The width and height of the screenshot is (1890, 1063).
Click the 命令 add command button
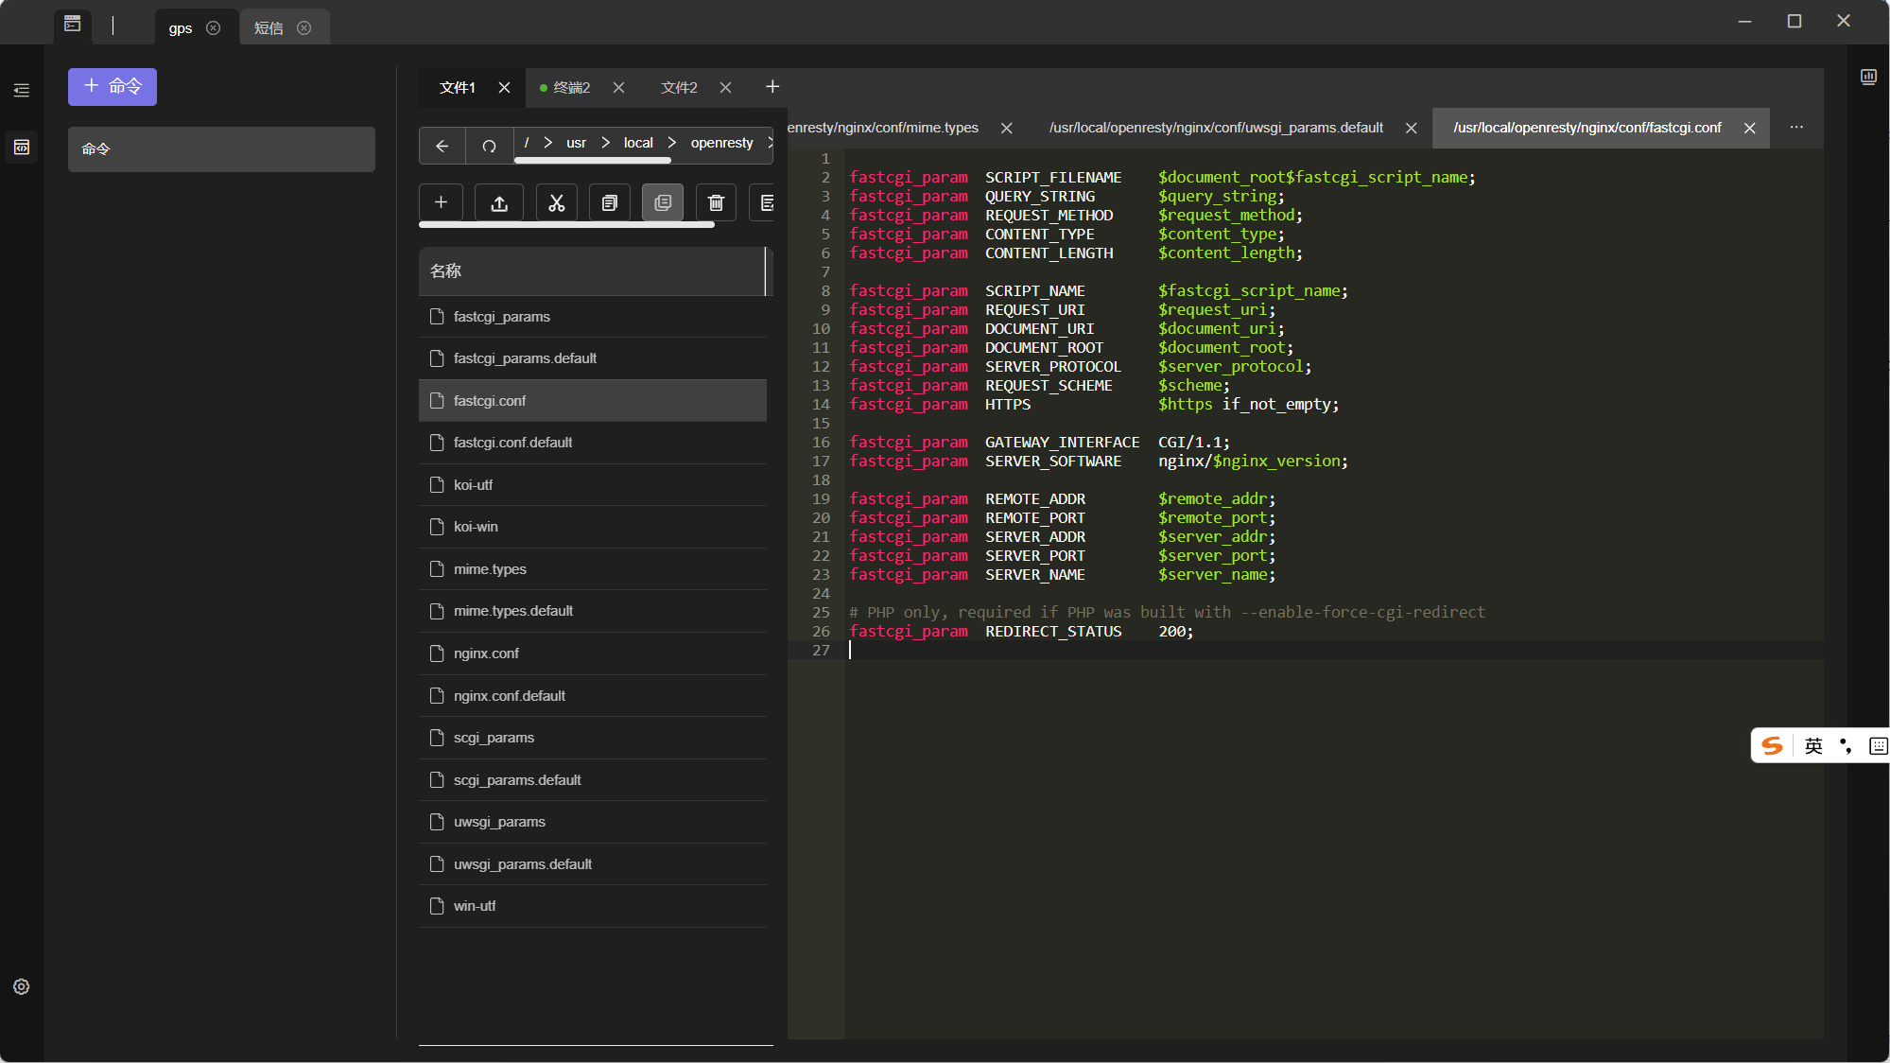113,87
